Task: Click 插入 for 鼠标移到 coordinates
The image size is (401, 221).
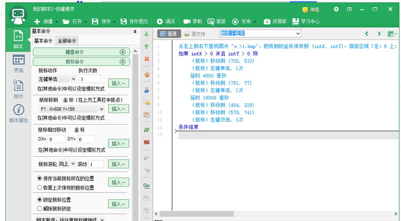Action: coord(118,109)
